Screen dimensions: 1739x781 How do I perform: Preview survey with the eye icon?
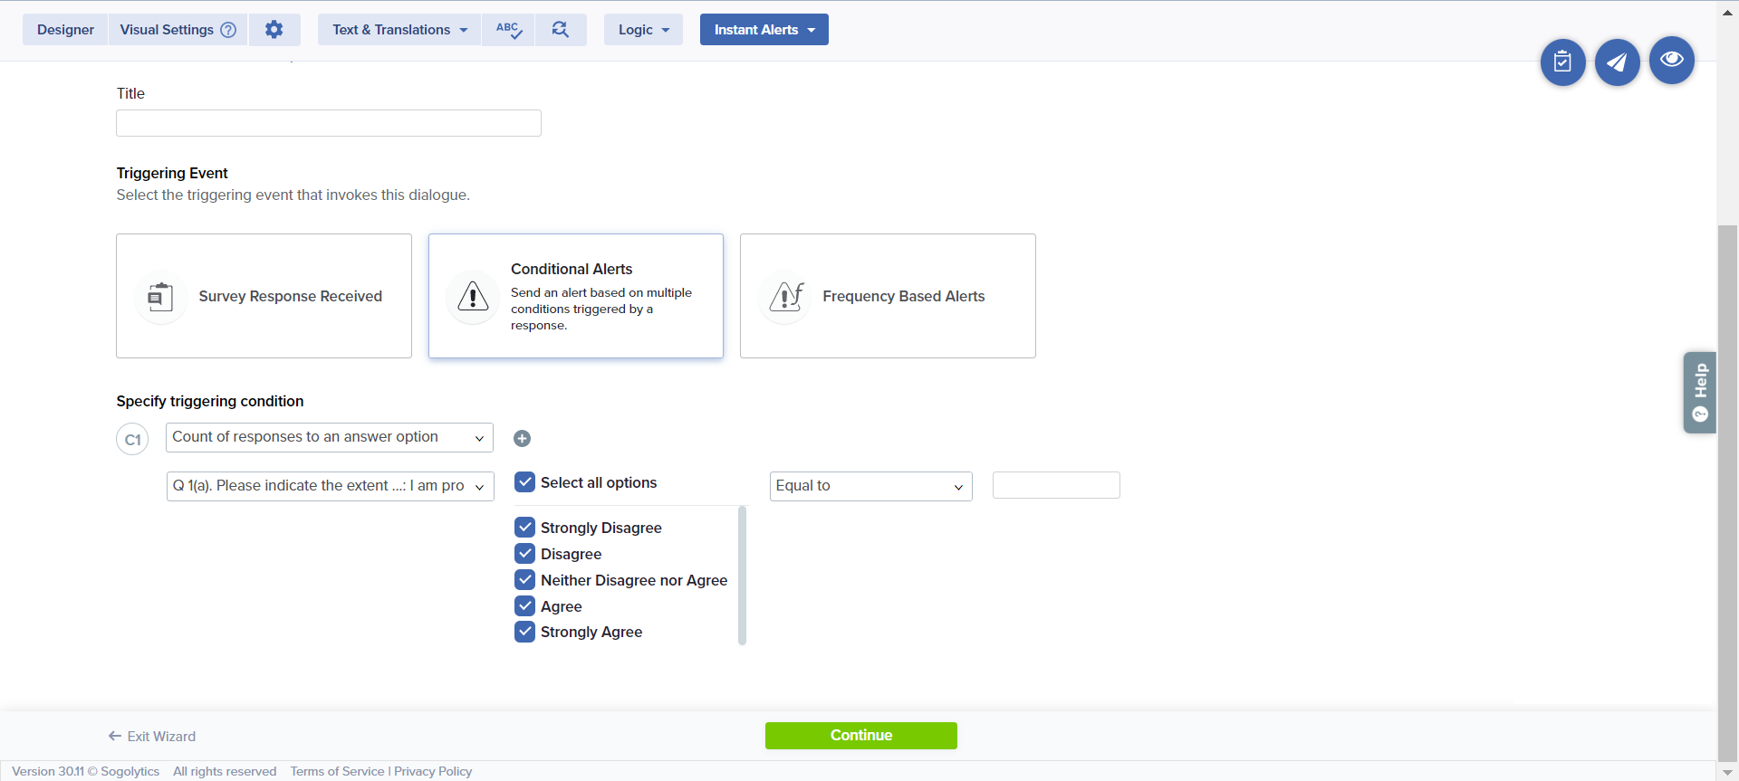1671,60
